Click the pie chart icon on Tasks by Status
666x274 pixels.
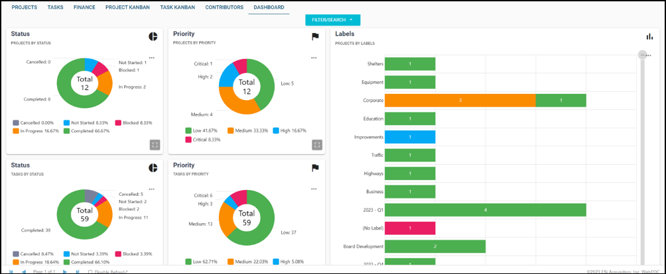coord(153,168)
